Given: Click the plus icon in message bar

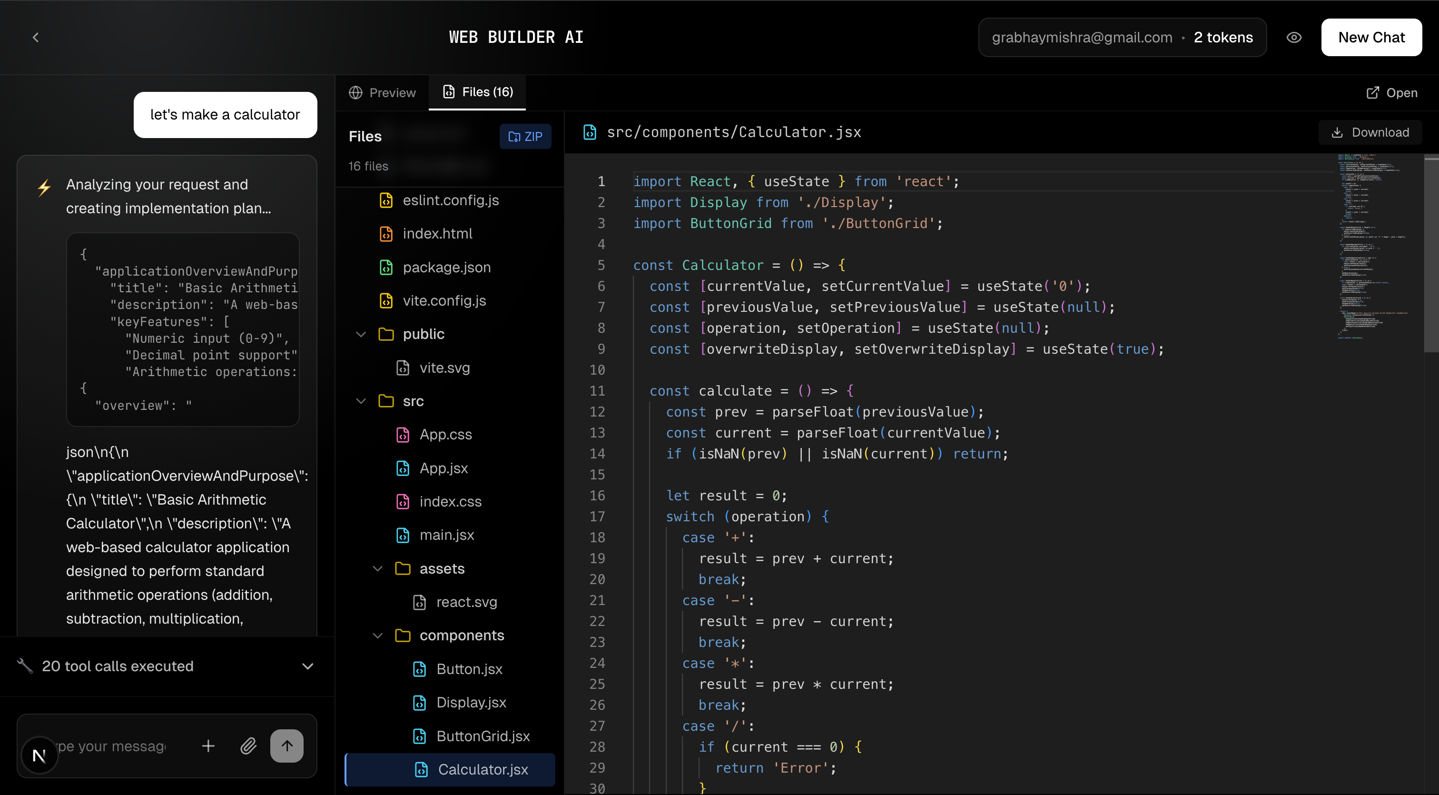Looking at the screenshot, I should click(208, 745).
